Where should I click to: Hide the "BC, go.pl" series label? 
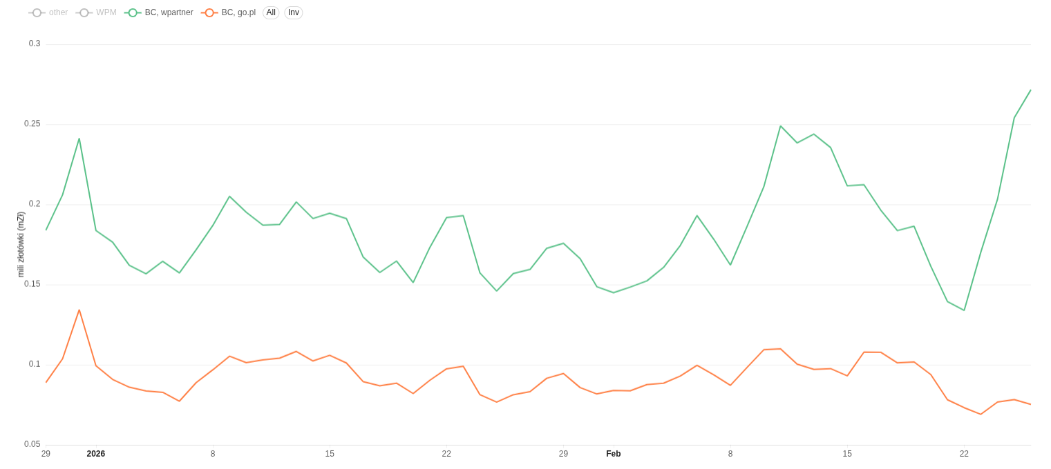(238, 12)
